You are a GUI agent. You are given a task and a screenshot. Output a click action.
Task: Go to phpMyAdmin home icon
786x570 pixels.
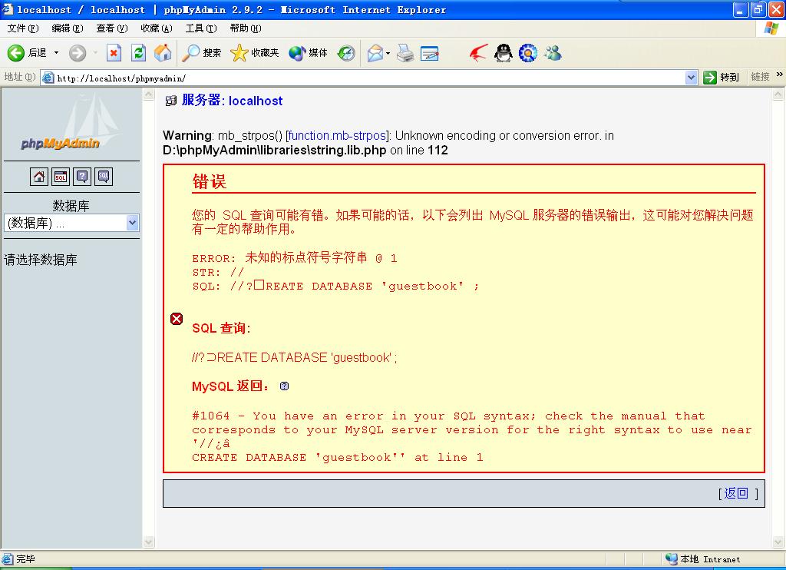pyautogui.click(x=38, y=176)
